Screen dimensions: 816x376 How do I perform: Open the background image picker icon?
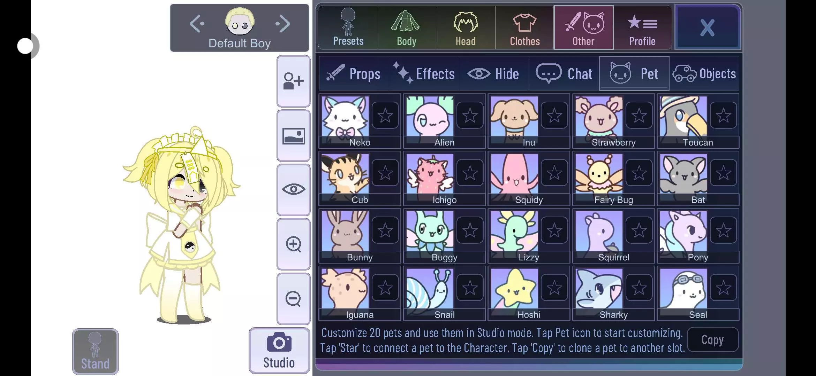click(x=293, y=136)
